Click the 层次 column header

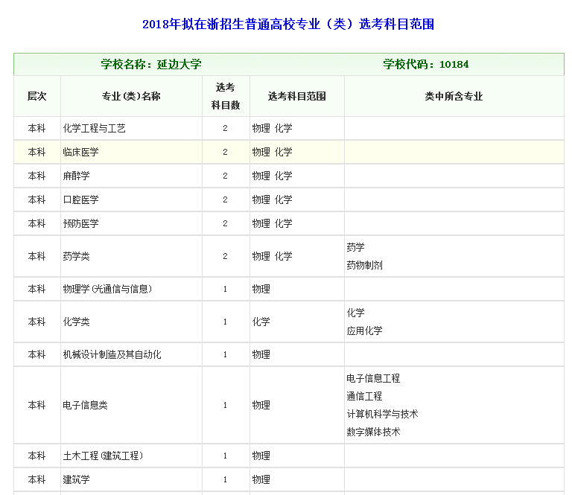point(36,96)
